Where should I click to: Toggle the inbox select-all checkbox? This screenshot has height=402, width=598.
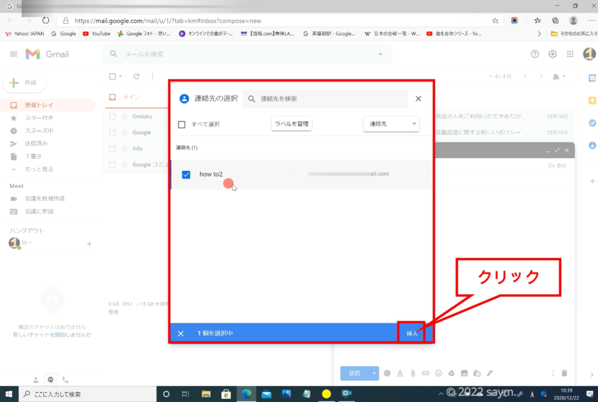pyautogui.click(x=113, y=76)
